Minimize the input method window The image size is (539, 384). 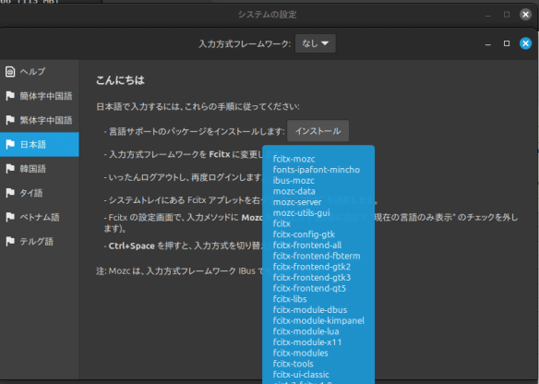[x=488, y=44]
